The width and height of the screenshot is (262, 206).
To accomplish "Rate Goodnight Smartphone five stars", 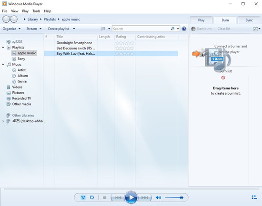I will 132,43.
